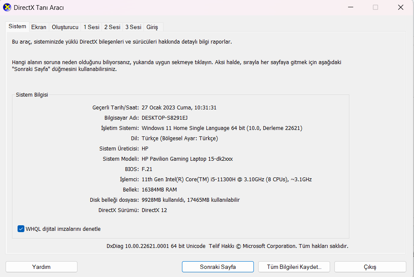Click the Microsoft Corporation copyright text
The height and width of the screenshot is (277, 414).
[279, 246]
